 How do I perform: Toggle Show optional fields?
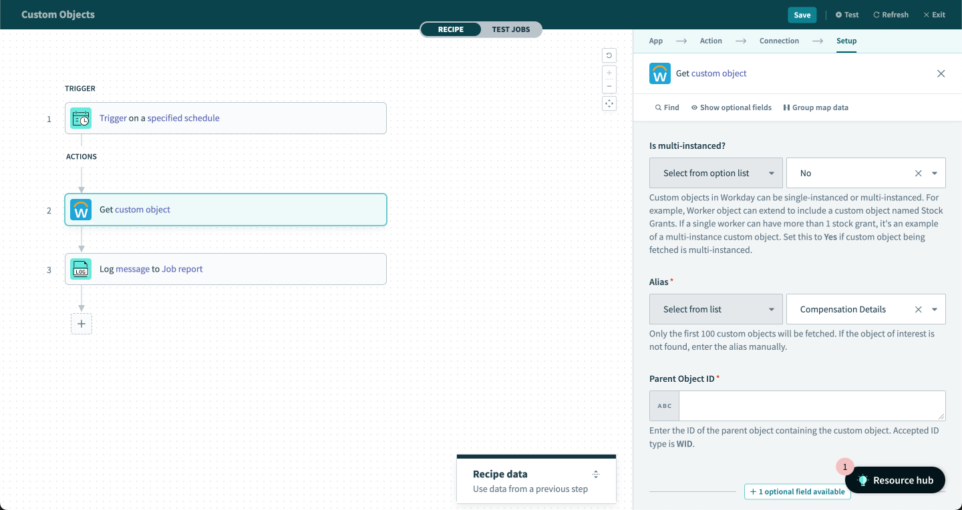pos(731,107)
